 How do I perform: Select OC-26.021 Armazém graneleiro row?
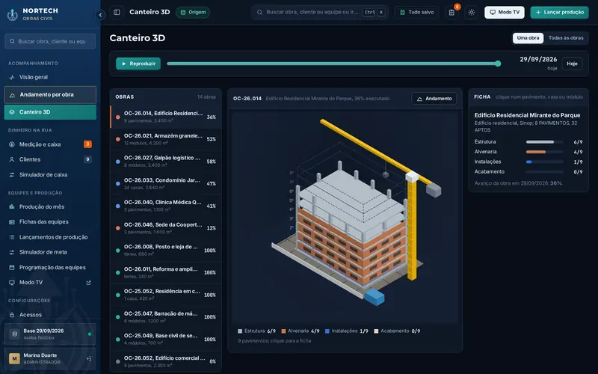click(x=165, y=139)
